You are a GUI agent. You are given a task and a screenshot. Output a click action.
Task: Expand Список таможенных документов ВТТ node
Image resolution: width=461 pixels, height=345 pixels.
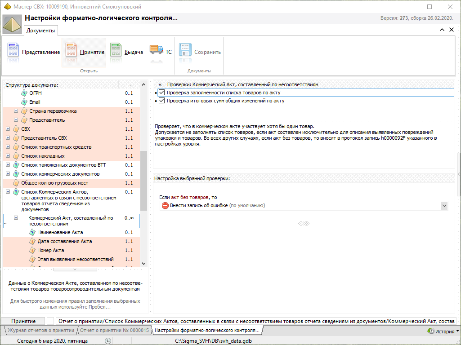point(8,165)
